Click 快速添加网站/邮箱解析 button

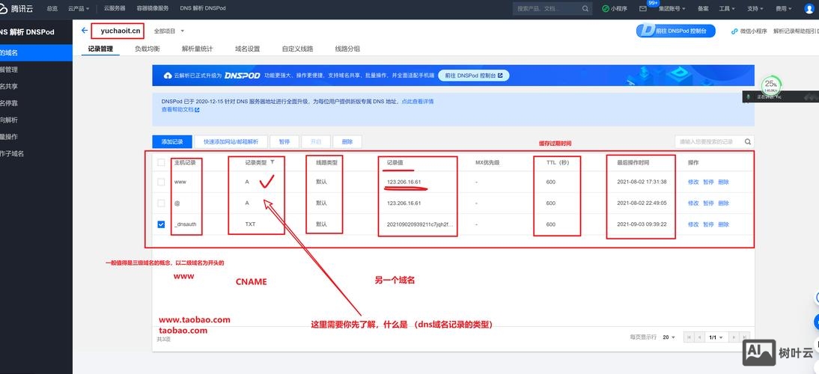(x=231, y=141)
